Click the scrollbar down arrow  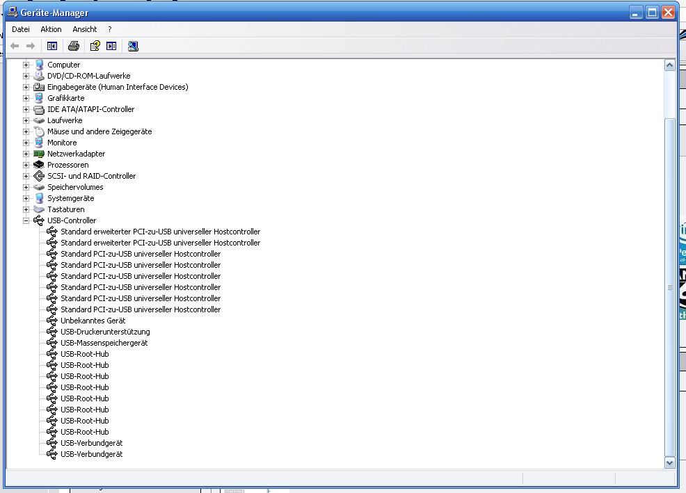click(x=669, y=462)
